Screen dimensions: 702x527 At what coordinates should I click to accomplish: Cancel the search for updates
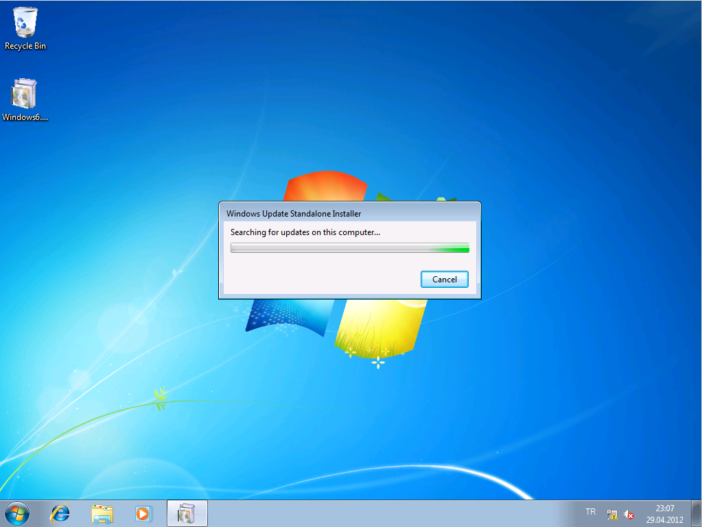tap(444, 279)
